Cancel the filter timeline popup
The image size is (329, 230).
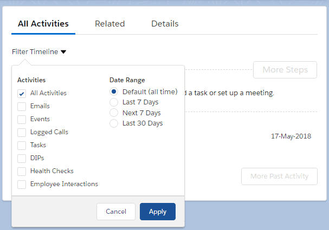tap(116, 212)
